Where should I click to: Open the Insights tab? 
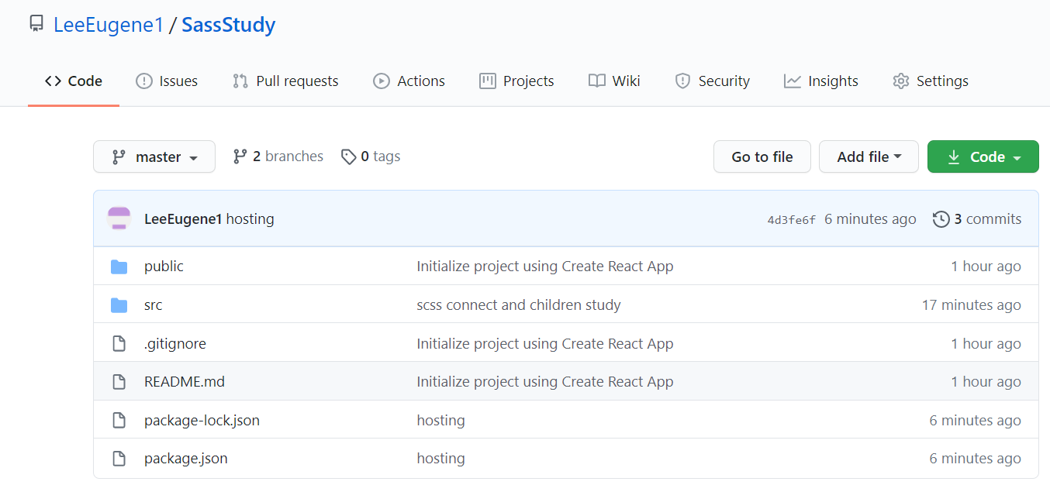point(821,81)
